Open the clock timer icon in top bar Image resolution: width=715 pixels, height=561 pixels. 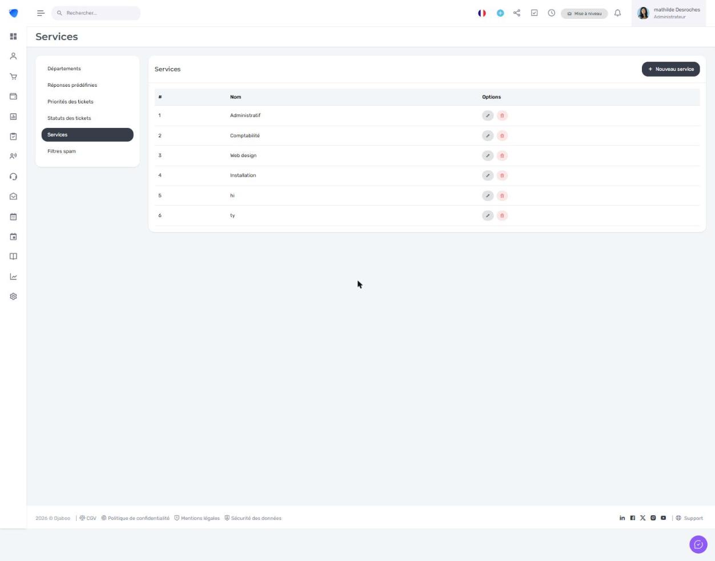coord(552,13)
